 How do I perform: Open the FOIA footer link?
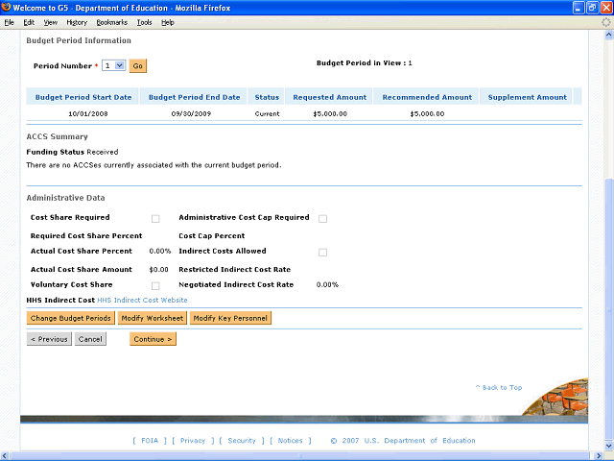(x=150, y=441)
